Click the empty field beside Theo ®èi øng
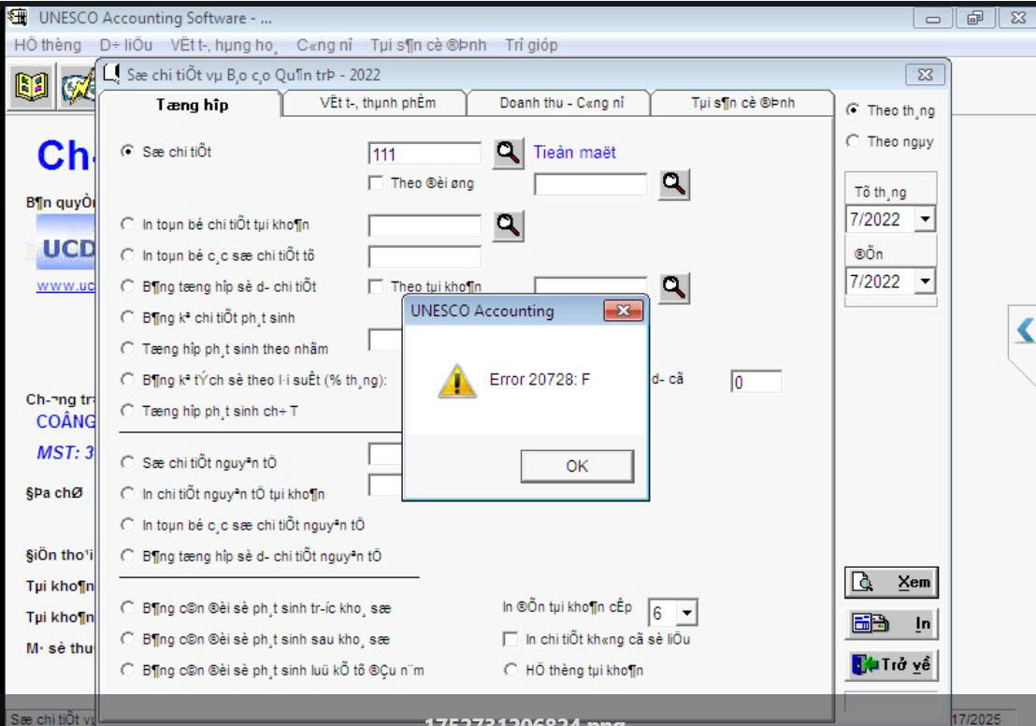Screen dimensions: 1036x726 point(590,184)
